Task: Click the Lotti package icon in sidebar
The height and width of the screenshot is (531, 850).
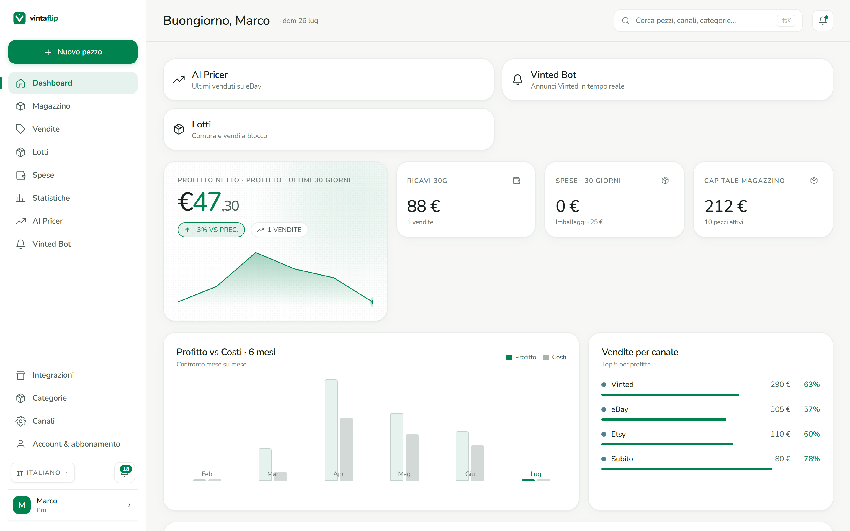Action: point(21,152)
